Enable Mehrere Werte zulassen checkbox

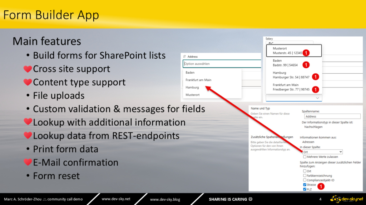point(305,157)
